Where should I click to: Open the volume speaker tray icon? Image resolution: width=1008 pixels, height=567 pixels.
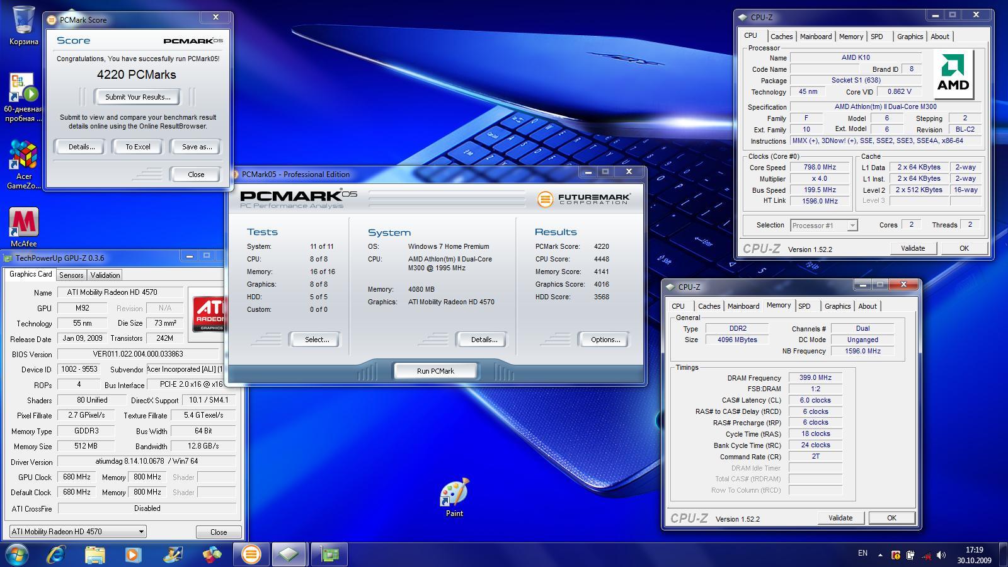click(941, 555)
